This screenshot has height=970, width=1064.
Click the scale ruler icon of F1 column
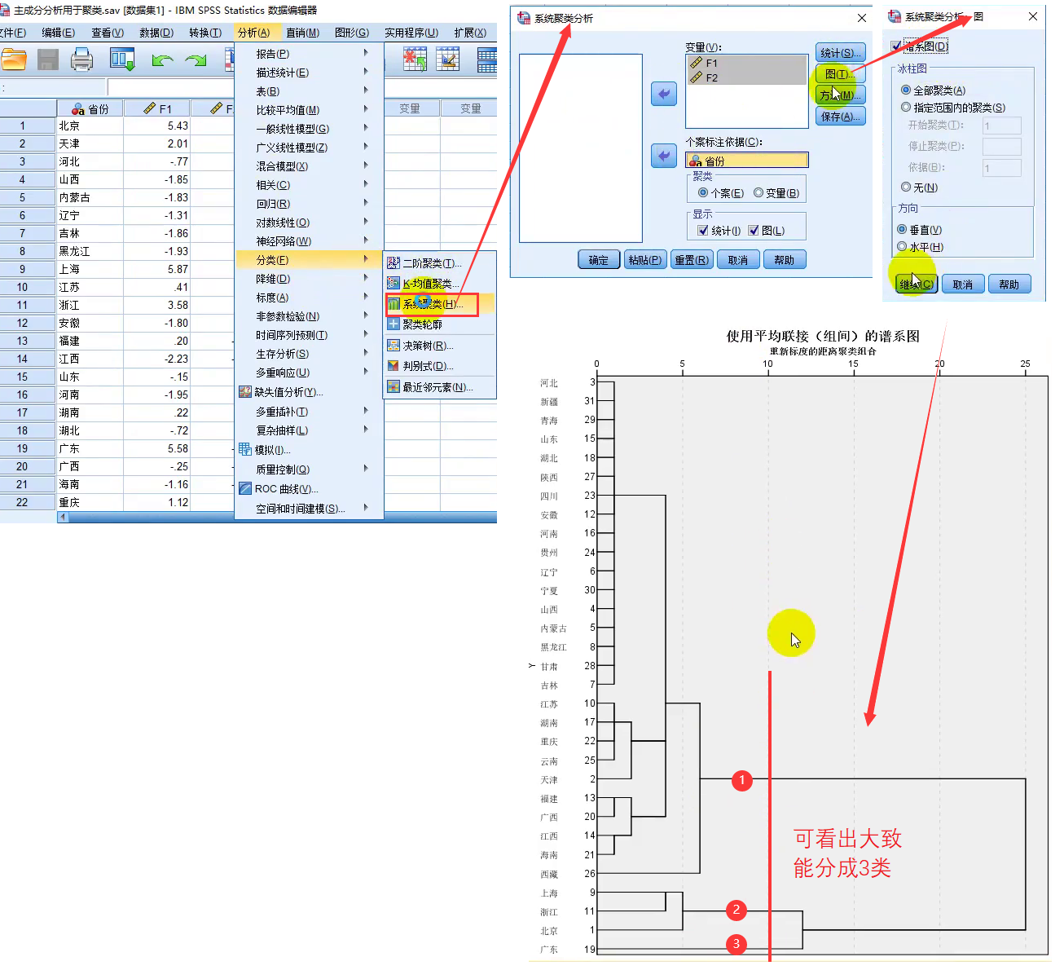(x=150, y=108)
